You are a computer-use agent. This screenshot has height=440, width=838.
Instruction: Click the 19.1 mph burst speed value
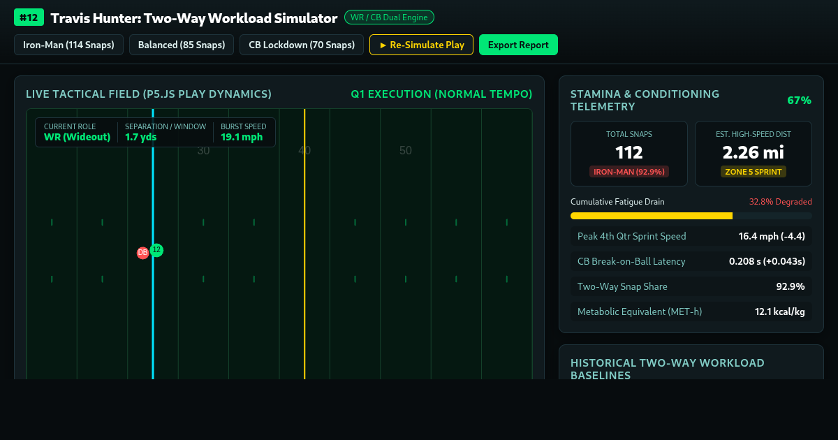(x=242, y=137)
